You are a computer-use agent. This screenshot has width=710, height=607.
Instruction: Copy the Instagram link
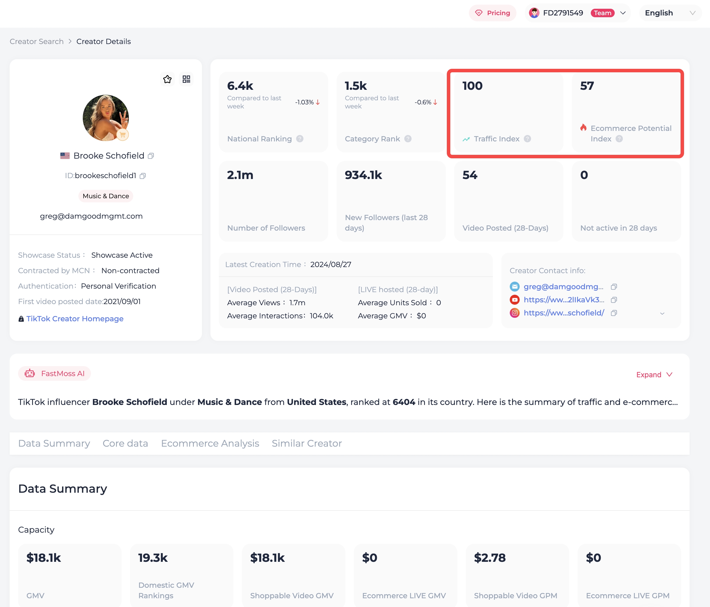(614, 313)
